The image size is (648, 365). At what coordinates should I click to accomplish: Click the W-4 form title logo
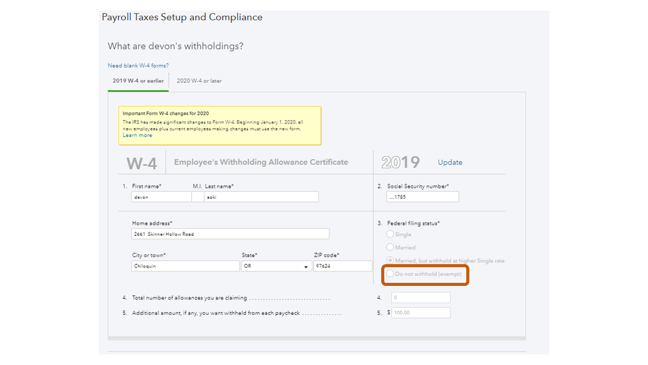141,163
